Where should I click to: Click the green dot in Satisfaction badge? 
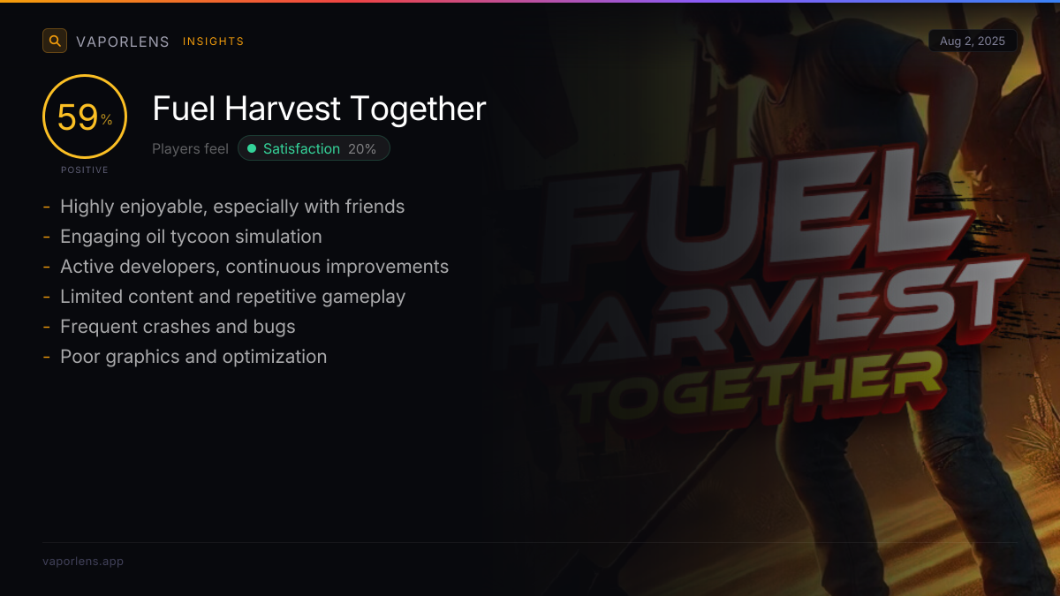[252, 148]
